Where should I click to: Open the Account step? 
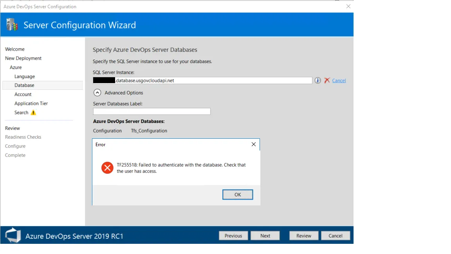23,94
